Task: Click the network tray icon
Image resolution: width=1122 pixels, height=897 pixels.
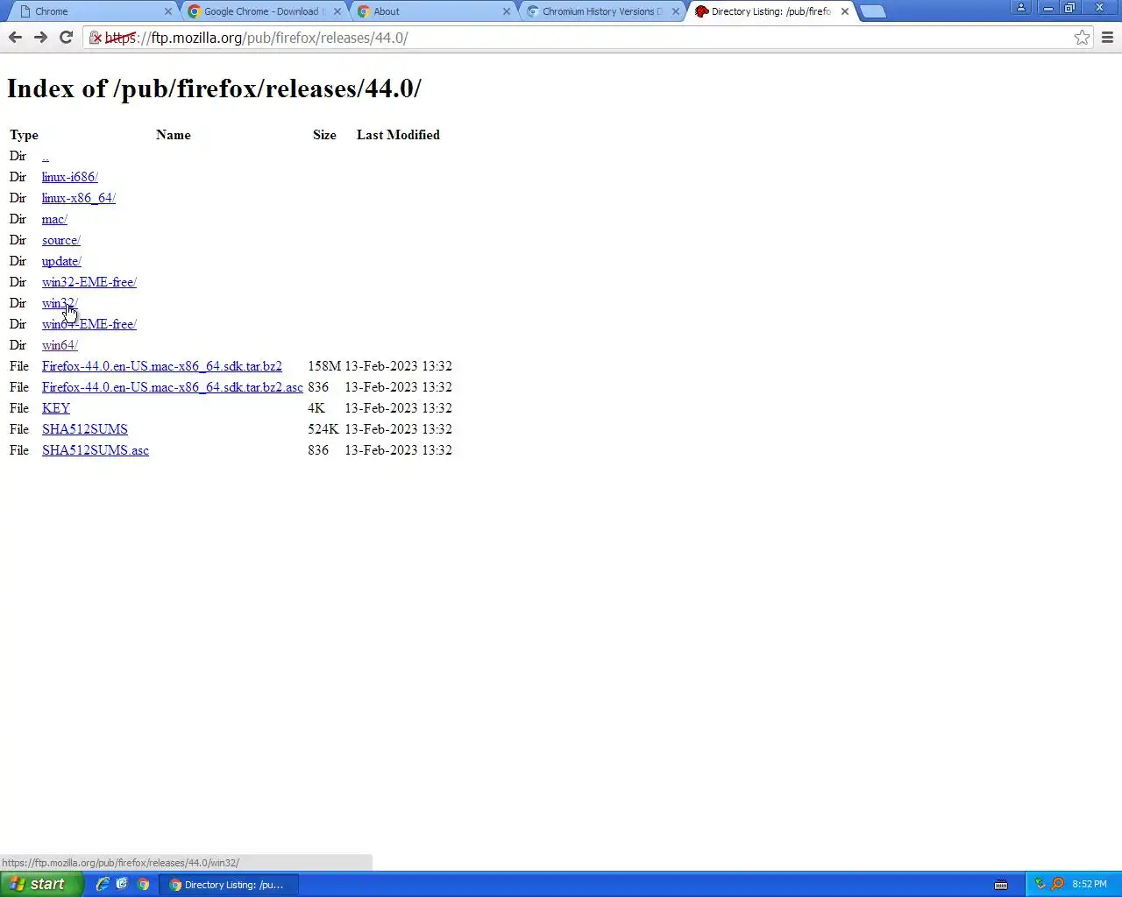Action: 1040,884
